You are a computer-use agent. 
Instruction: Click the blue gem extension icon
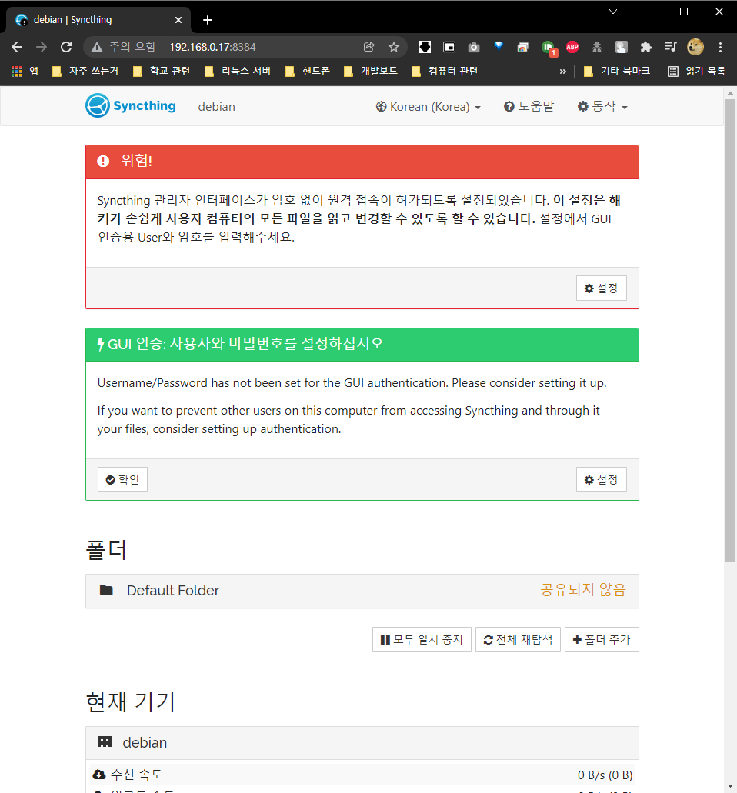(x=499, y=46)
